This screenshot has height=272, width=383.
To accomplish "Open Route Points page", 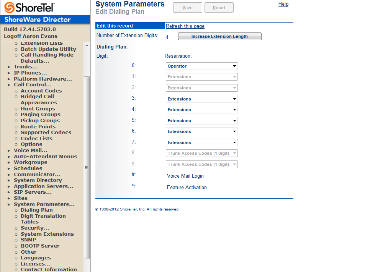I will pos(38,126).
